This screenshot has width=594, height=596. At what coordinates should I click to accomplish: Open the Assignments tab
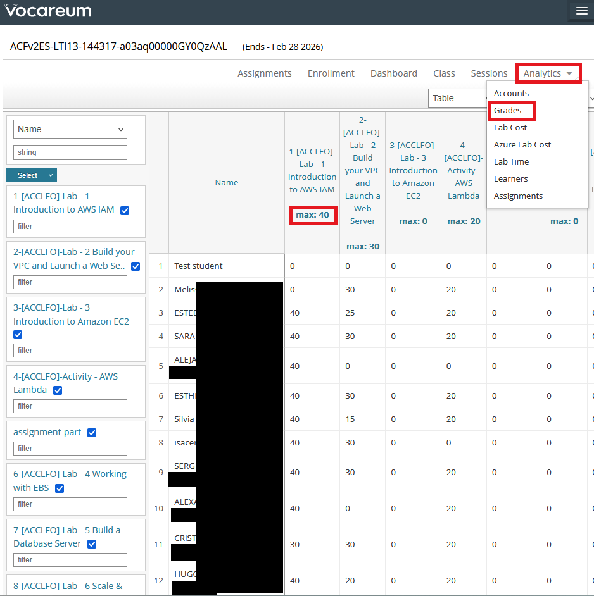[265, 73]
